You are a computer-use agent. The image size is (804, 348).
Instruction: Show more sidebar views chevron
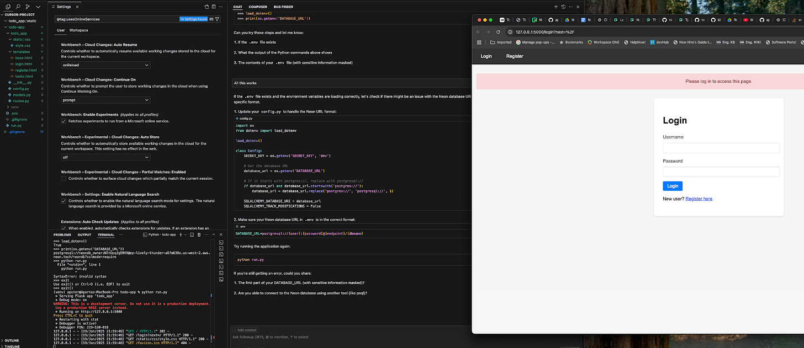(38, 7)
